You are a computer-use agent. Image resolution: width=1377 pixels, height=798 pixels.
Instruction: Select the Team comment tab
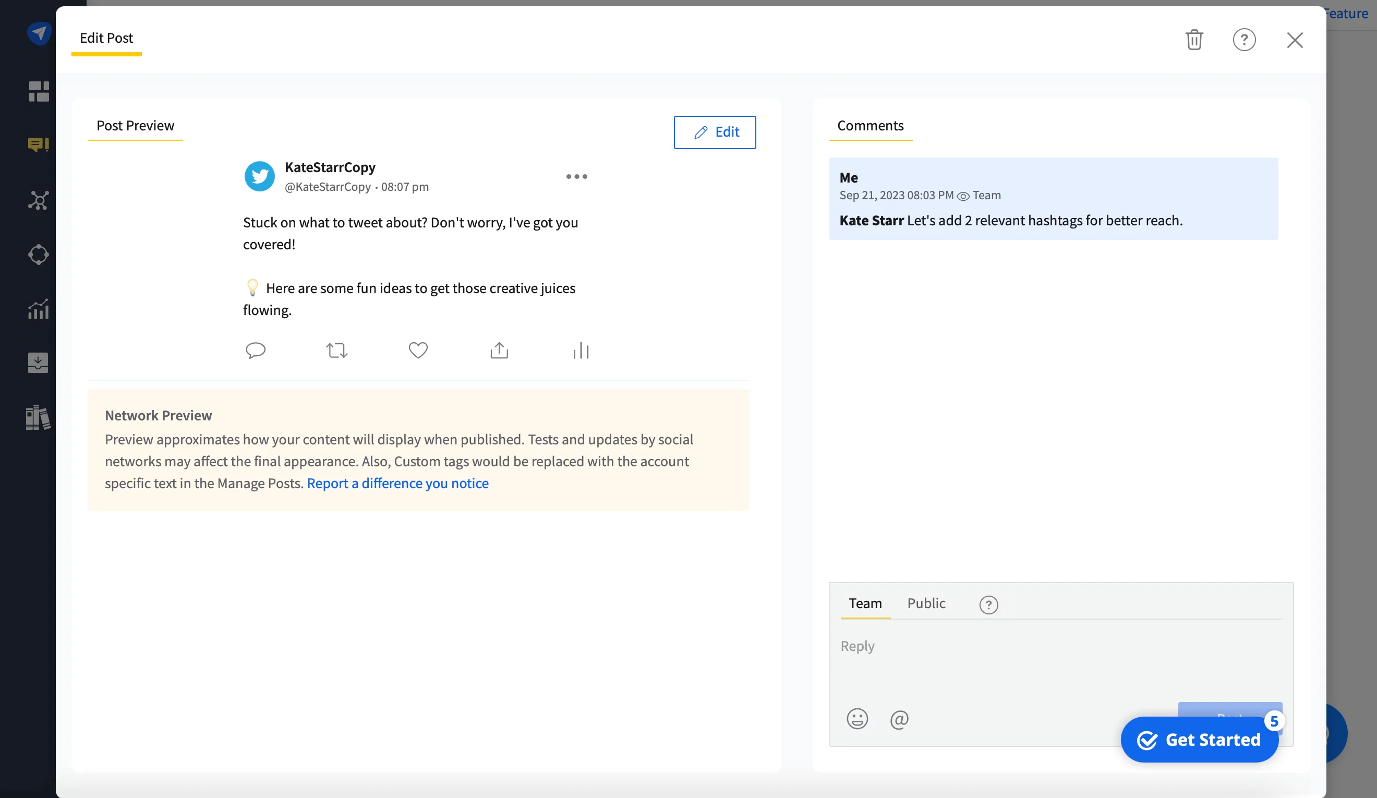coord(865,603)
